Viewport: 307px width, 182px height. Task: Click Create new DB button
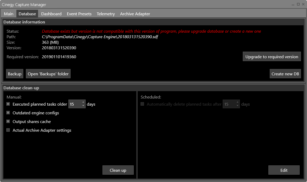point(285,74)
